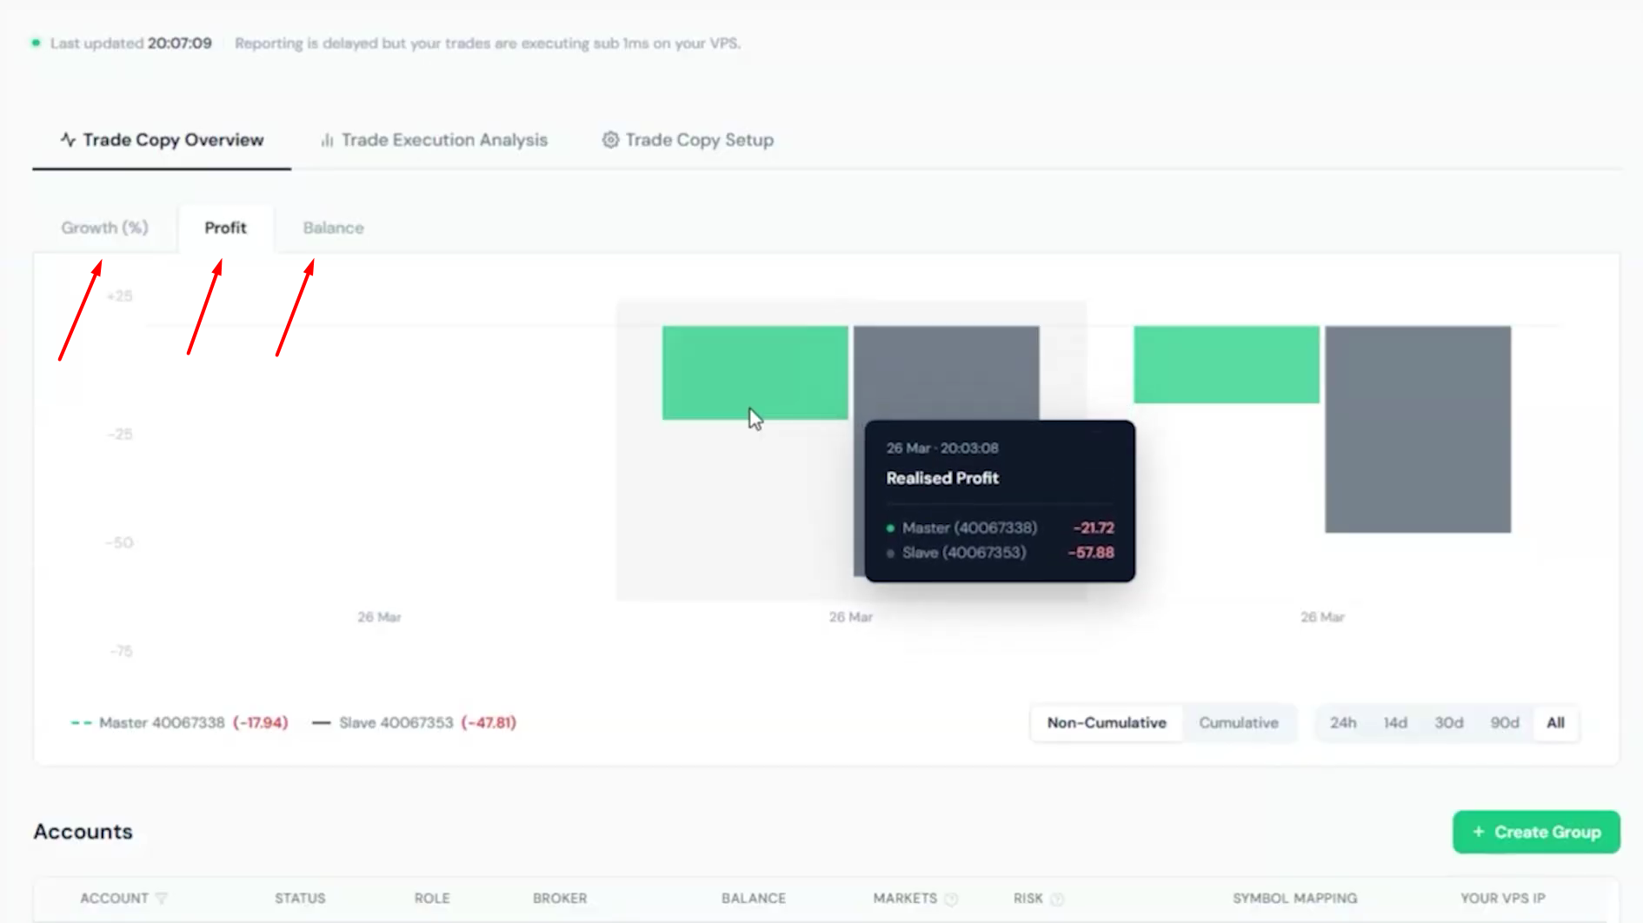Click the Accounts section heading
Image resolution: width=1643 pixels, height=923 pixels.
tap(83, 832)
